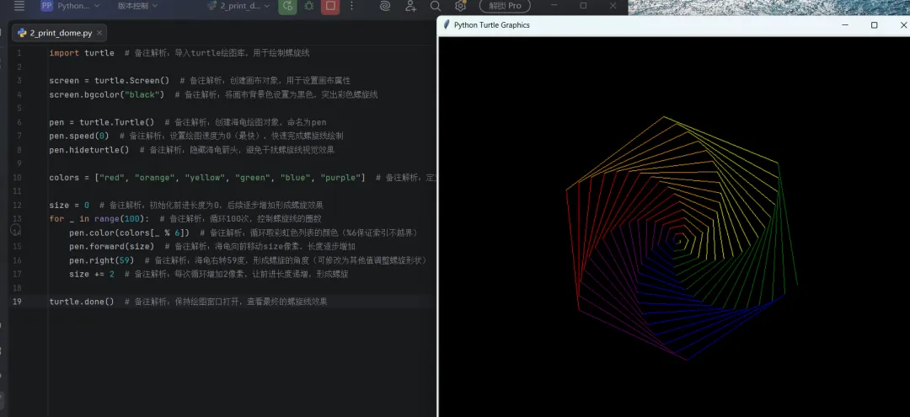The height and width of the screenshot is (417, 910).
Task: Click the 'import turtle' code text
Action: [x=82, y=53]
